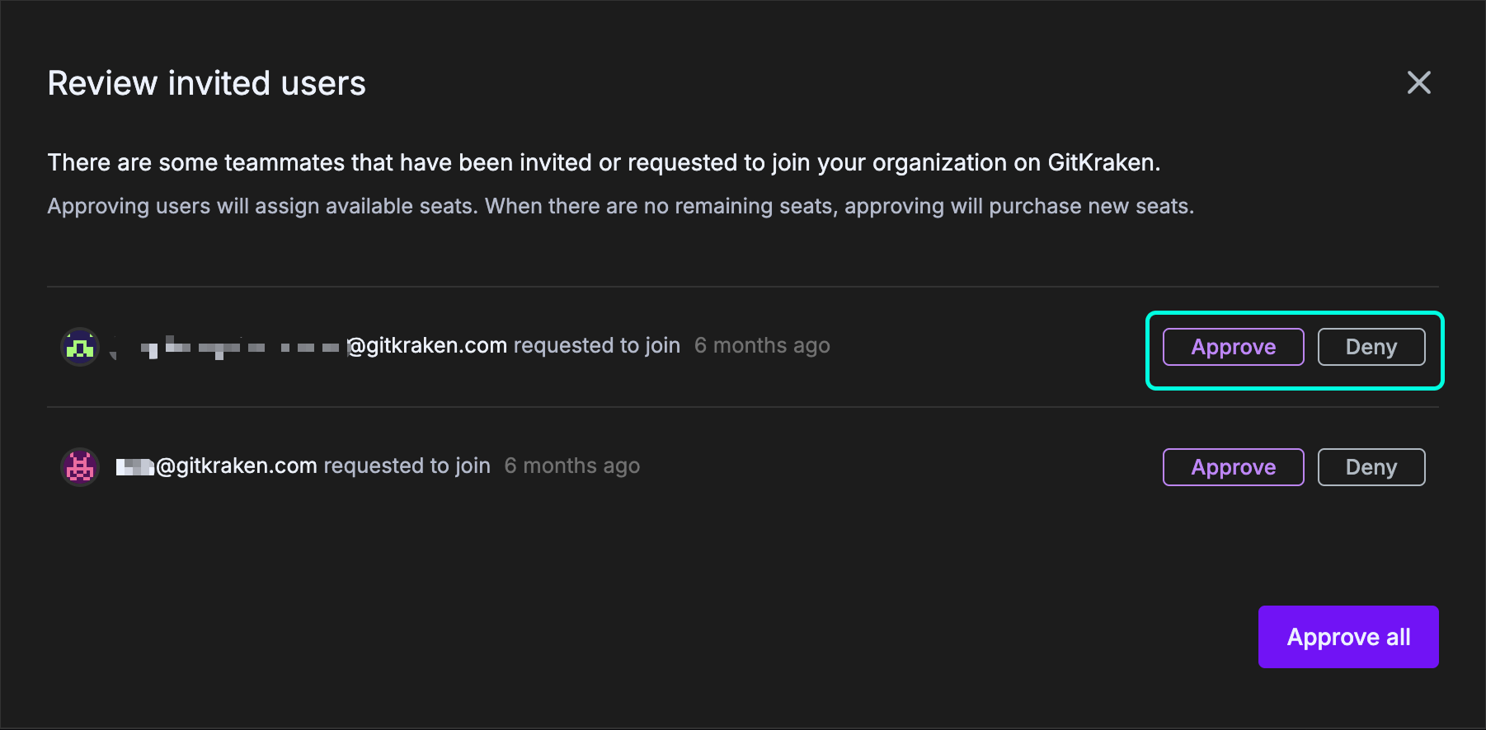Select the Review invited users title
This screenshot has height=730, width=1486.
206,82
